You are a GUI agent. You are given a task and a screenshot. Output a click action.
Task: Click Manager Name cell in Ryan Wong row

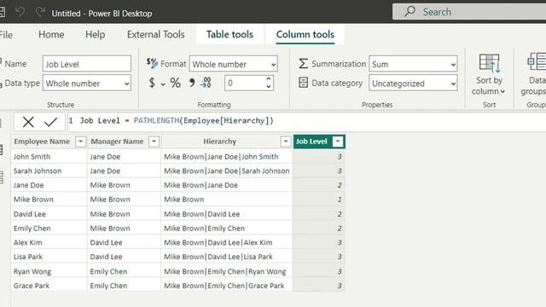click(x=124, y=271)
